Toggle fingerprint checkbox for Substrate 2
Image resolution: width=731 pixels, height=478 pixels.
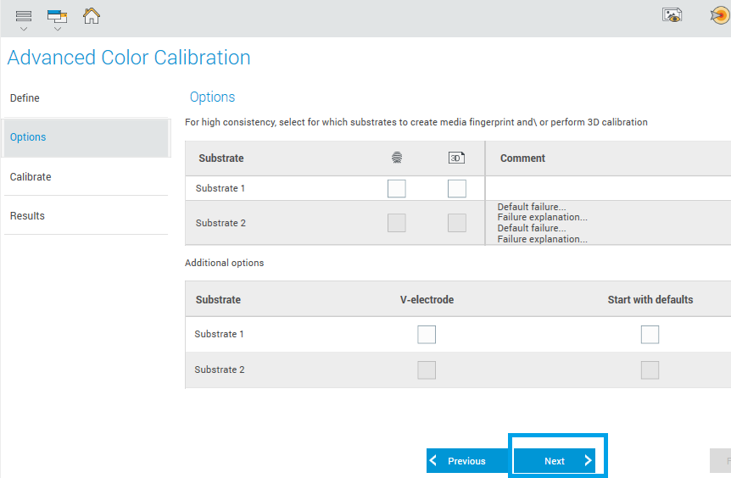(x=397, y=223)
